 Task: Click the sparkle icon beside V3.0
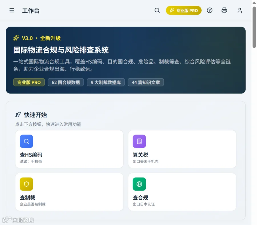[x=16, y=38]
